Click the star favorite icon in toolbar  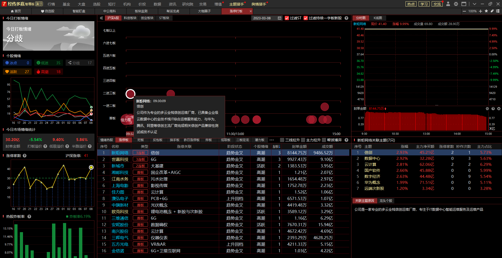click(x=486, y=11)
